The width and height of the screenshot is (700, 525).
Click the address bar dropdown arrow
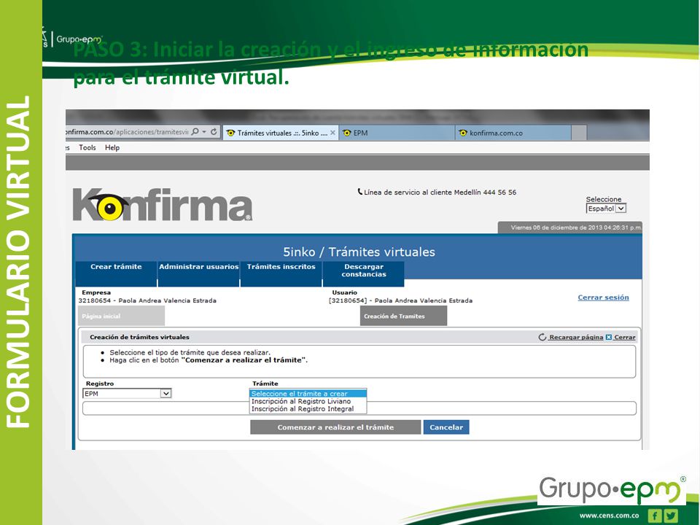point(204,132)
